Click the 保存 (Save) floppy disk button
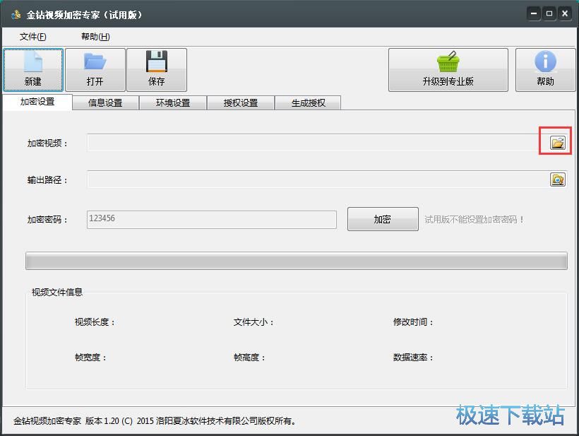The width and height of the screenshot is (579, 436). 157,70
